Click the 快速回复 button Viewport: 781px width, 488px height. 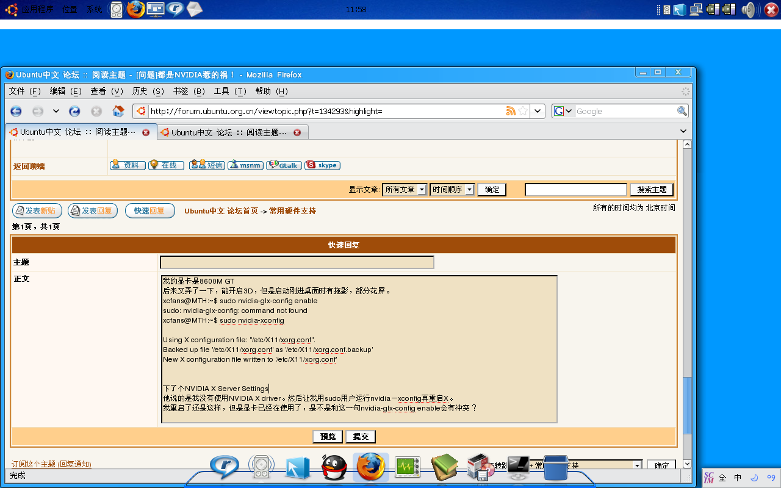point(150,211)
